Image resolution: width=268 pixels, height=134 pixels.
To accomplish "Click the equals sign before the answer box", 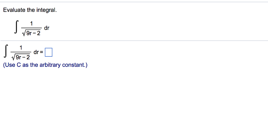I will (42, 52).
